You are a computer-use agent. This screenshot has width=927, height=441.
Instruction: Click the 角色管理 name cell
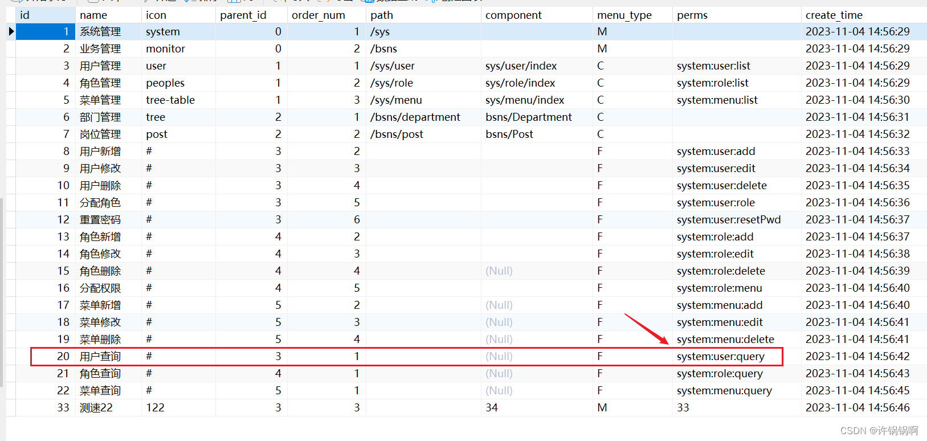pos(108,83)
